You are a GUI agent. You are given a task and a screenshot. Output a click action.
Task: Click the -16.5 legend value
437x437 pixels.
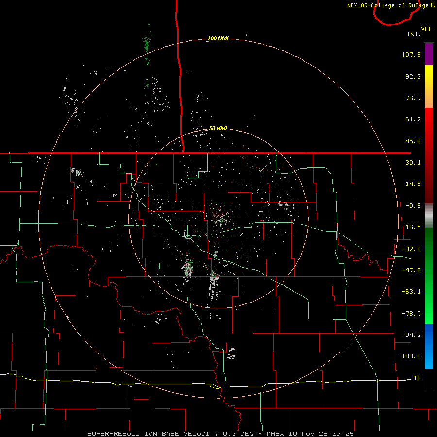[411, 227]
